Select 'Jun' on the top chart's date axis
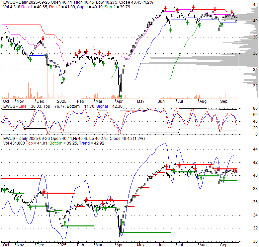Screen dimensions: 259x247 161,101
